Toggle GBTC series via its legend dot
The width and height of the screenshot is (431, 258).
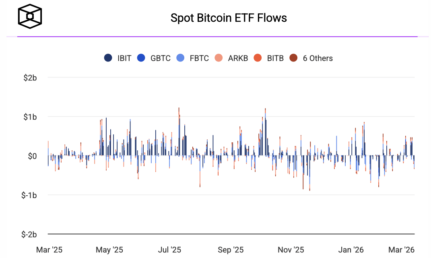coord(141,58)
